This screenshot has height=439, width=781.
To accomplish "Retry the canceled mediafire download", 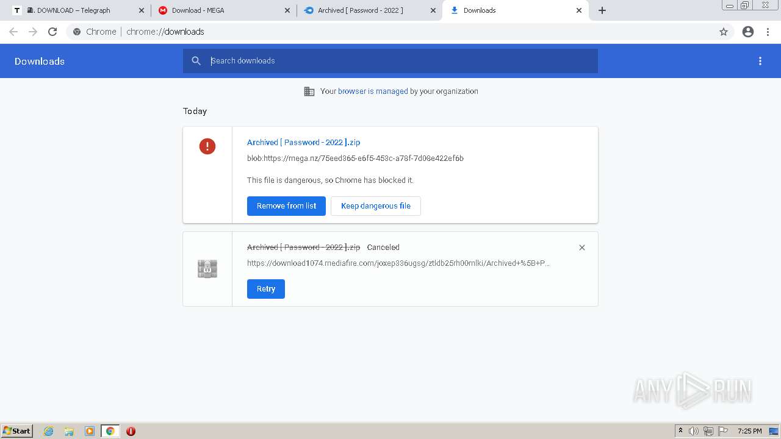I will [x=266, y=289].
